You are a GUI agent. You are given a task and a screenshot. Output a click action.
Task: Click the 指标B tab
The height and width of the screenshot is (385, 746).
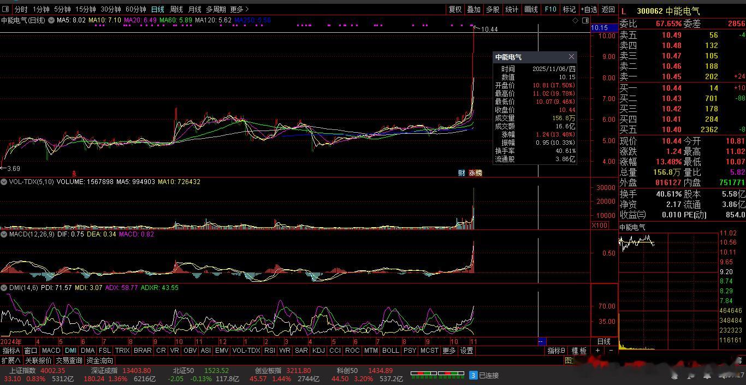pyautogui.click(x=556, y=351)
